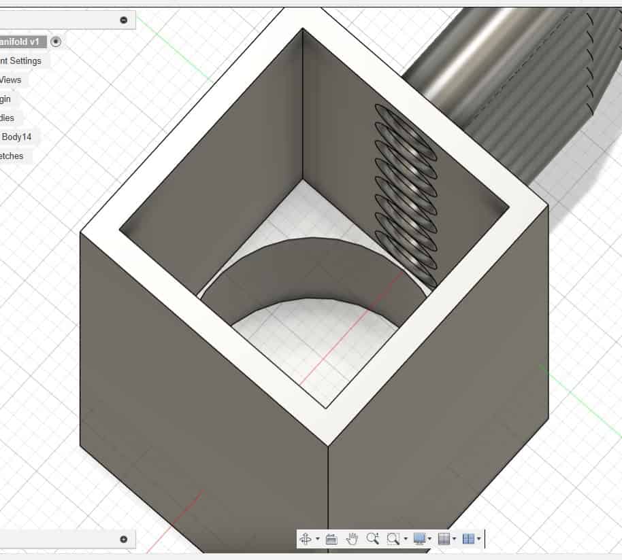Expand the Viewports dropdown arrow

click(479, 539)
